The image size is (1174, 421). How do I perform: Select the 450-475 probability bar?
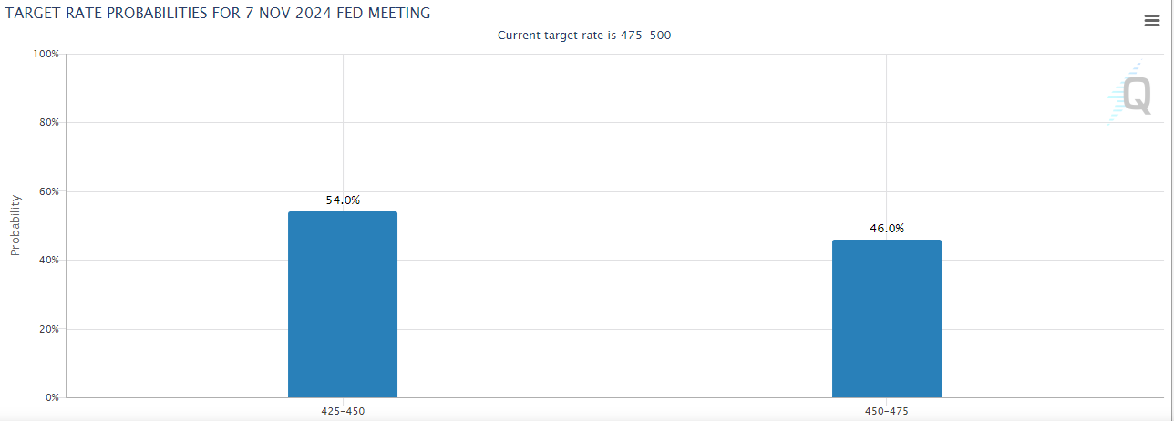pyautogui.click(x=887, y=318)
